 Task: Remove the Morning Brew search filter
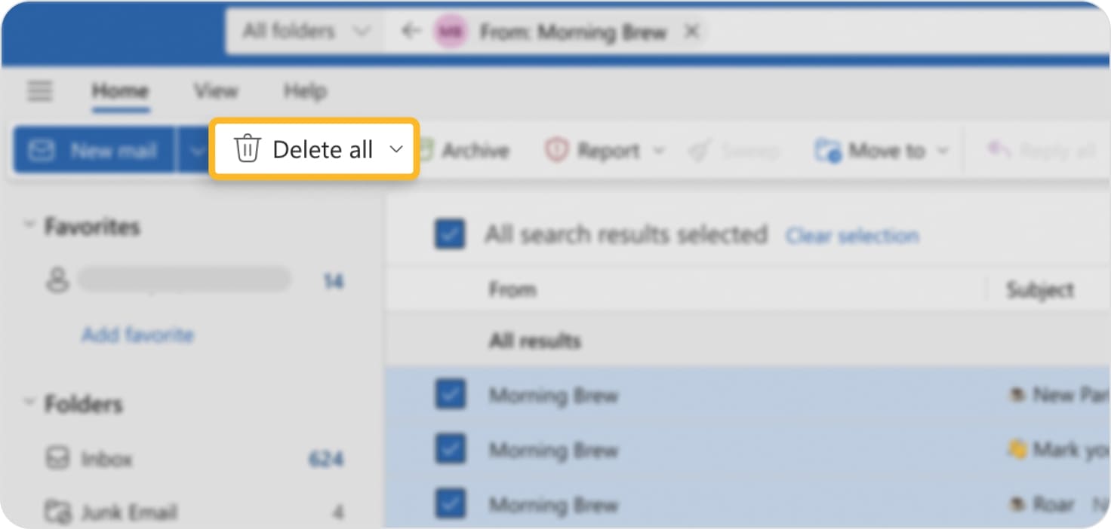(691, 31)
